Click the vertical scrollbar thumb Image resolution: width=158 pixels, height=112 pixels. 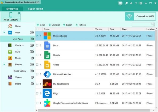pyautogui.click(x=156, y=53)
